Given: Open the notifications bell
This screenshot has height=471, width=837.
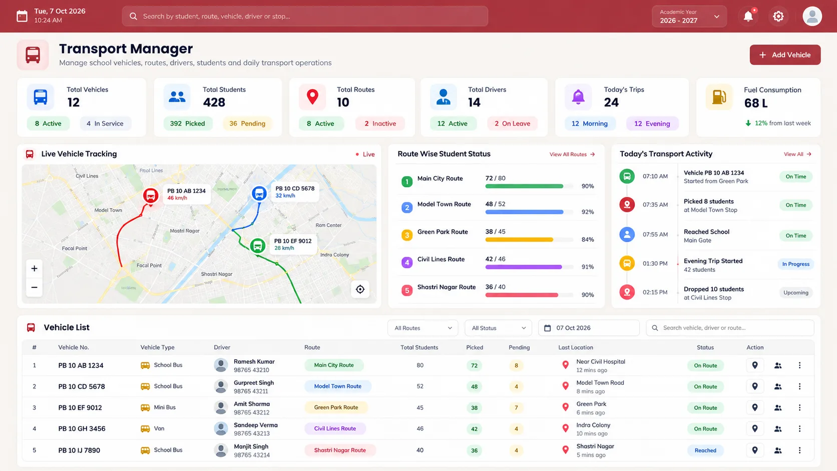Looking at the screenshot, I should [748, 16].
